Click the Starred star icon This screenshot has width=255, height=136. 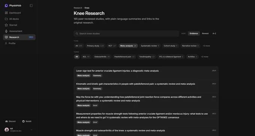[x=6, y=25]
